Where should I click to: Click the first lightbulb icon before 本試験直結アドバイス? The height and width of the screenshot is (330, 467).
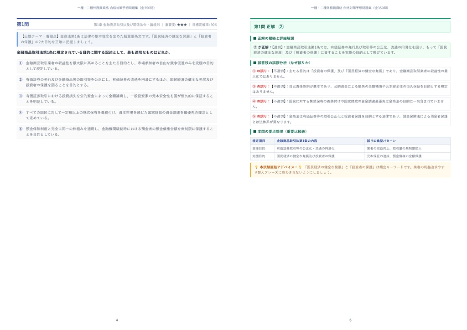coord(256,167)
